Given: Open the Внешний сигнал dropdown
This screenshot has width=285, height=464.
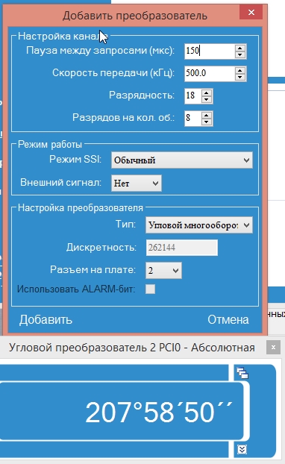Looking at the screenshot, I should 137,184.
